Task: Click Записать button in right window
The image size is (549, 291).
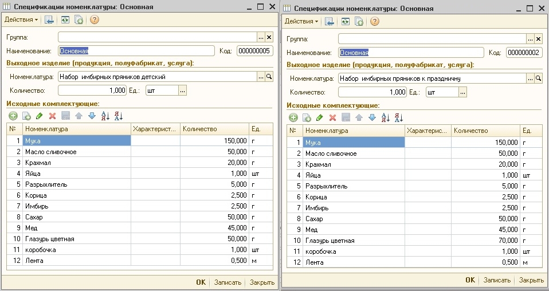Action: [x=497, y=280]
